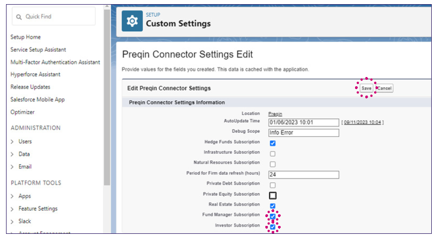Click the Cancel button
The width and height of the screenshot is (435, 238).
point(384,88)
